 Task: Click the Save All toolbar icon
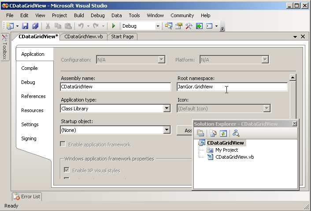(35, 26)
